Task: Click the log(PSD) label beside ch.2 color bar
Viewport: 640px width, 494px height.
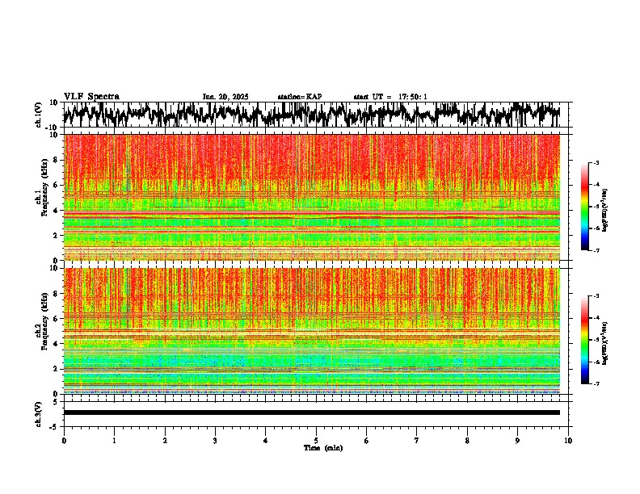Action: [x=605, y=343]
